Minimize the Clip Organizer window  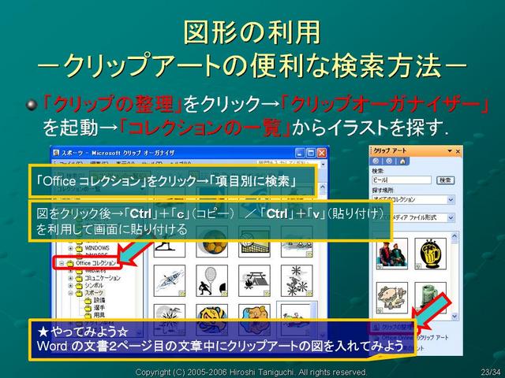click(300, 153)
